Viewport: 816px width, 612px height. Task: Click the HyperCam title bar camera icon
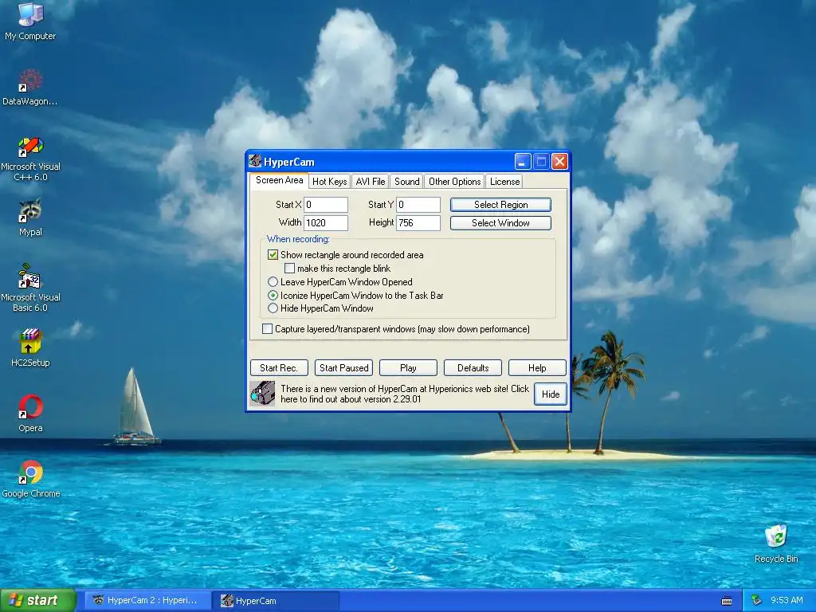click(255, 161)
